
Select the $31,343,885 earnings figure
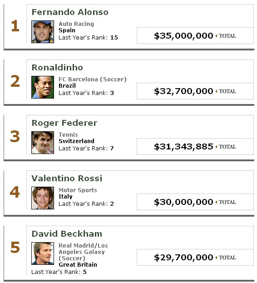(183, 147)
